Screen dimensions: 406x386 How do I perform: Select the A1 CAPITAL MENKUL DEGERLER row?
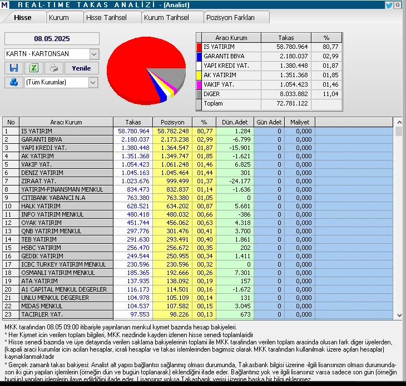tap(198, 289)
